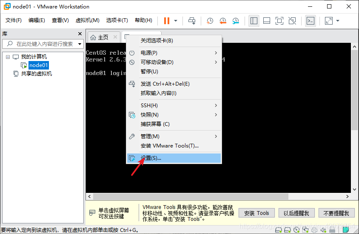Click the horizontal scrollbar right arrow
359x234 pixels.
(x=348, y=196)
